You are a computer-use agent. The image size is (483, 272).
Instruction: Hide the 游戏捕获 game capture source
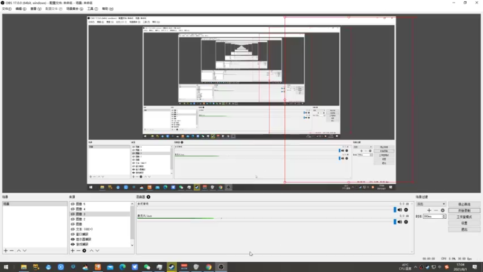(72, 244)
